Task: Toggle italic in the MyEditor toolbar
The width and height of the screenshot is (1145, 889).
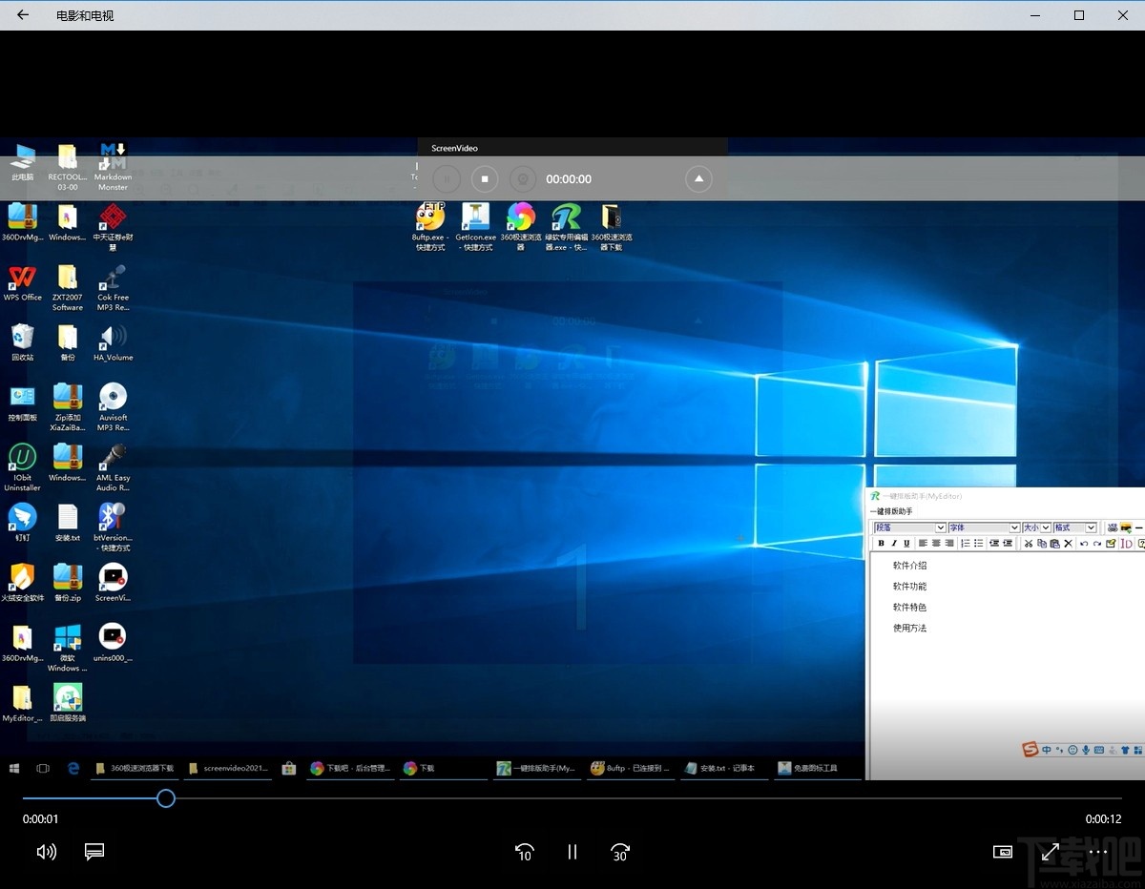Action: tap(893, 544)
